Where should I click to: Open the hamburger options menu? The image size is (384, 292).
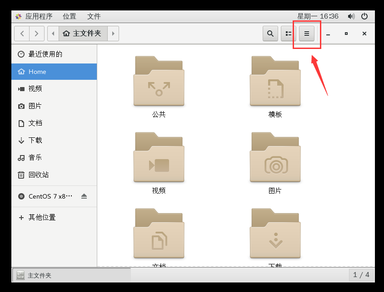coord(307,33)
